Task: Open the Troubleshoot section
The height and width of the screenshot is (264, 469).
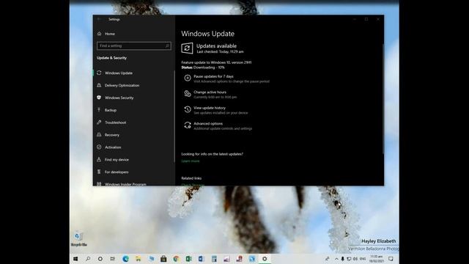Action: 115,122
